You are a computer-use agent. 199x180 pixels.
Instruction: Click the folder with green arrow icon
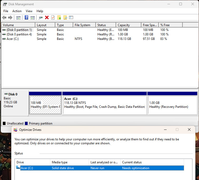[x=59, y=17]
